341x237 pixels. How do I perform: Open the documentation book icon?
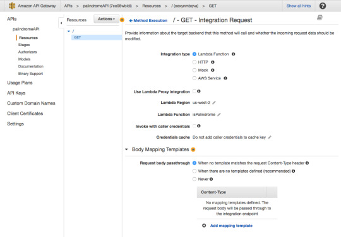click(320, 18)
